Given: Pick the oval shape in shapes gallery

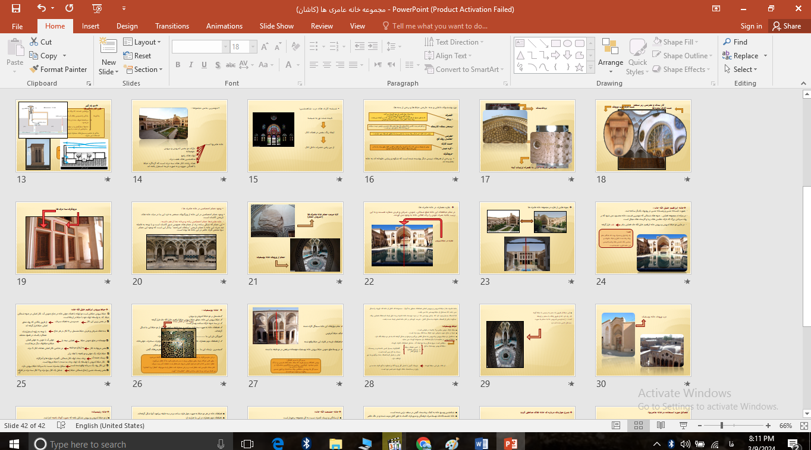Looking at the screenshot, I should pos(567,43).
